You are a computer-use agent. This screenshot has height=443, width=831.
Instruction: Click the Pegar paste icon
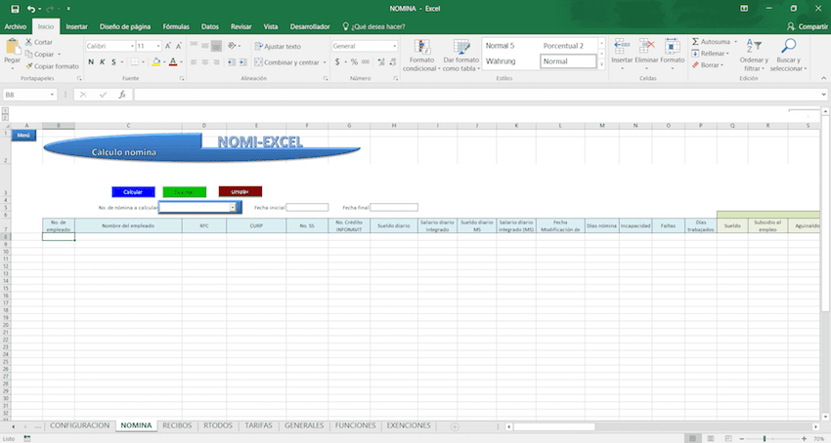pyautogui.click(x=12, y=48)
